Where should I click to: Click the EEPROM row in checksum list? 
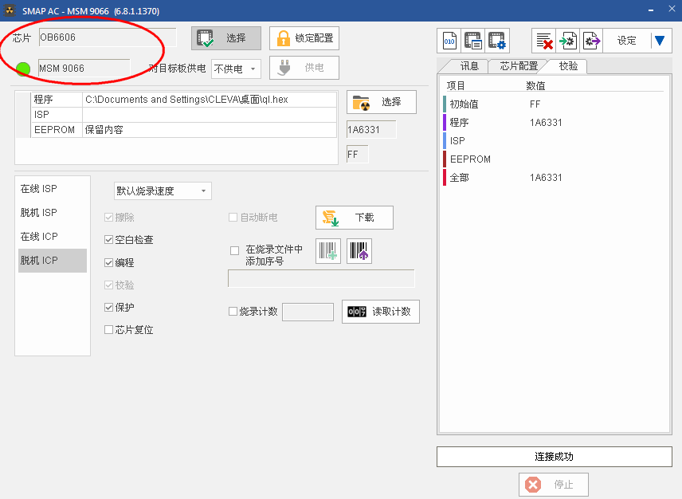(x=554, y=159)
